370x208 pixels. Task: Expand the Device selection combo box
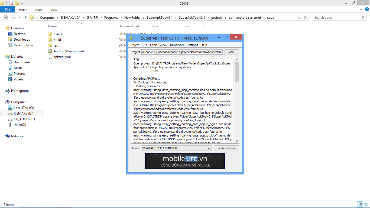(209, 148)
